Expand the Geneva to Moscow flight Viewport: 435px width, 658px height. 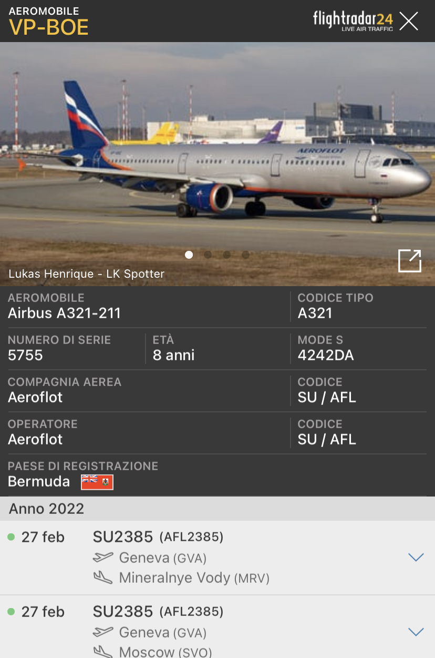pos(416,632)
